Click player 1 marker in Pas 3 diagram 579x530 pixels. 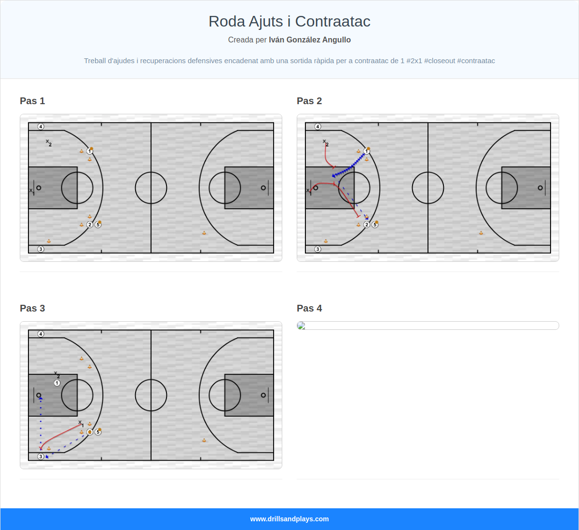click(x=57, y=383)
